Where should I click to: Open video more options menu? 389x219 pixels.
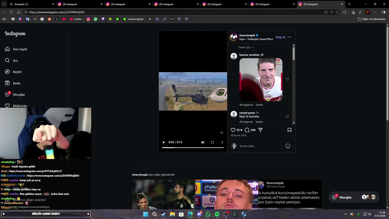pos(222,142)
